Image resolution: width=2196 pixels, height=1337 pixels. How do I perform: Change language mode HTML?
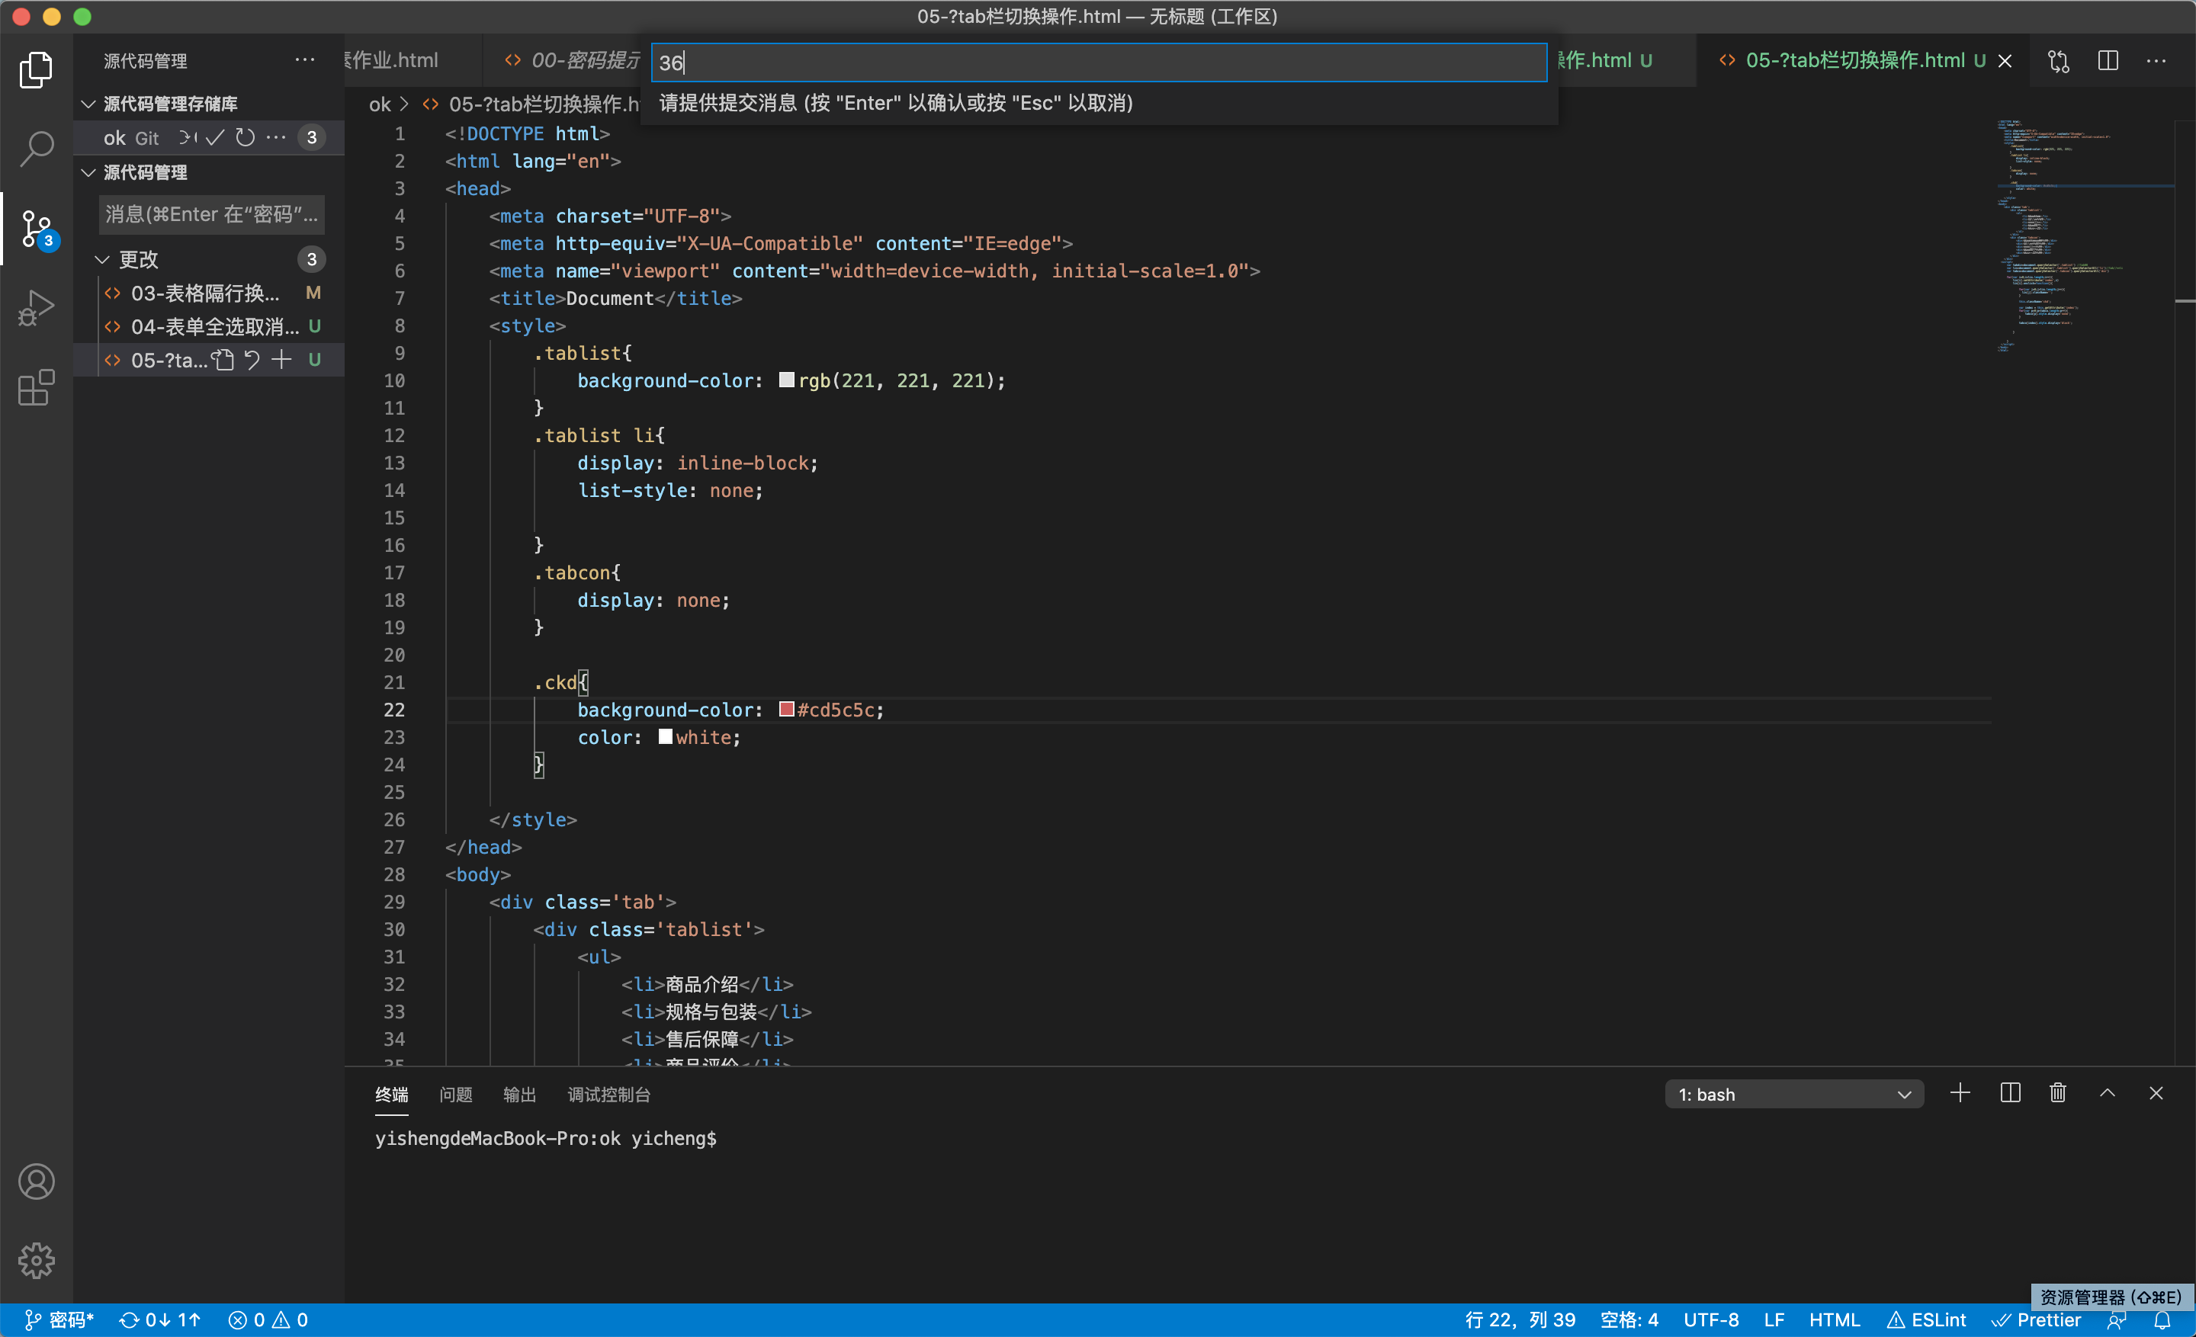(x=1834, y=1320)
